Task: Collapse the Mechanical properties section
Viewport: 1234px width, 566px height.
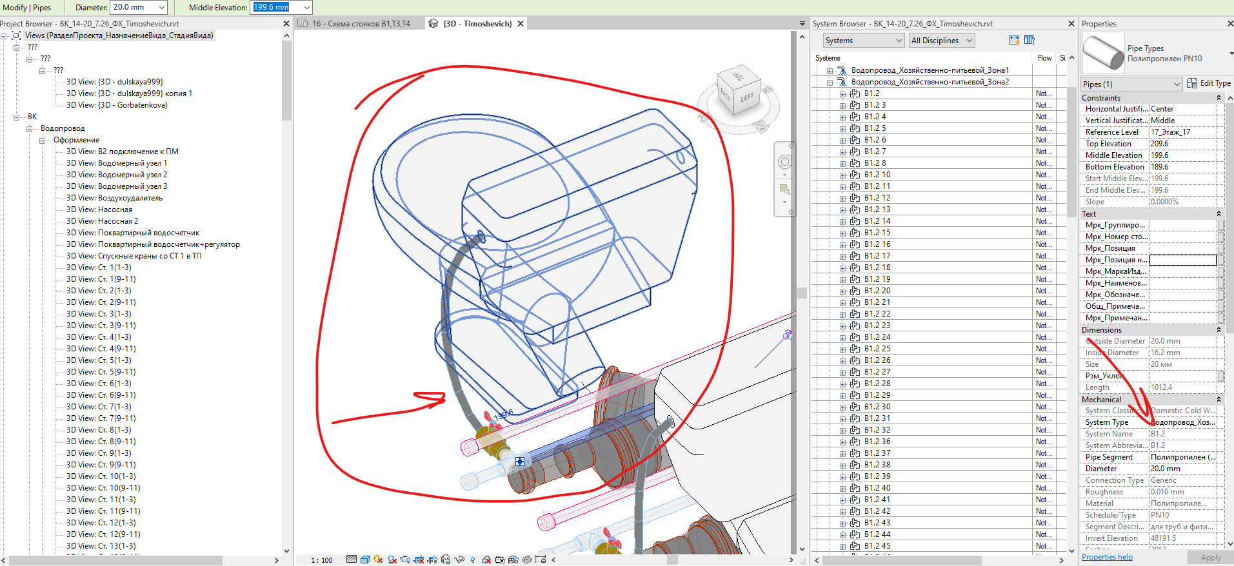Action: pos(1219,400)
